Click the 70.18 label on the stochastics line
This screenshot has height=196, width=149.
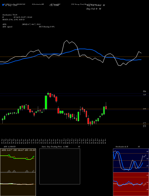tap(144, 156)
